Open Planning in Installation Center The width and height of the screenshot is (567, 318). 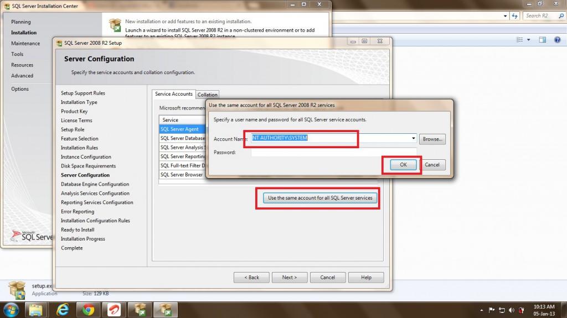[x=21, y=22]
